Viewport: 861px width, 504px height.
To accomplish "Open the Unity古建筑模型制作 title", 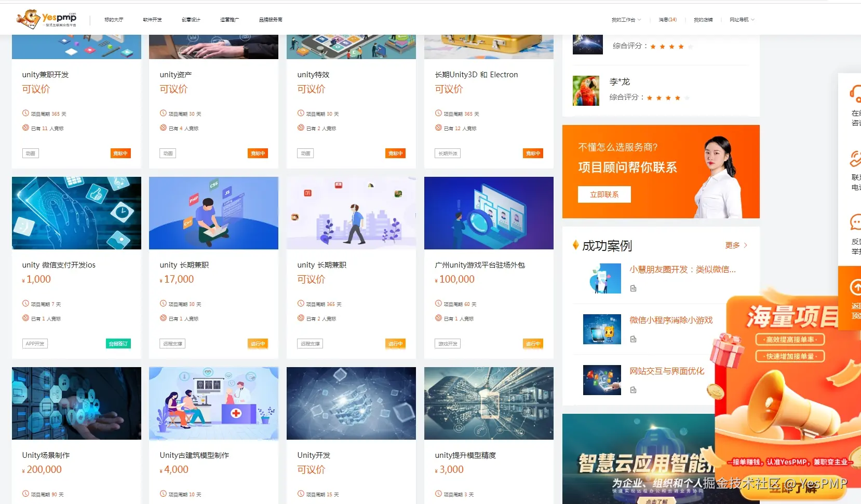I will pos(194,455).
